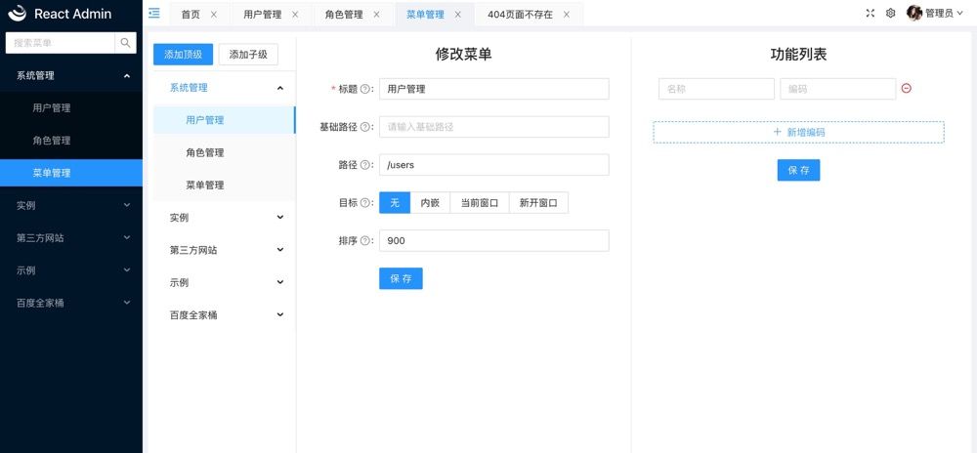Save the 修改菜单 form

coord(401,279)
